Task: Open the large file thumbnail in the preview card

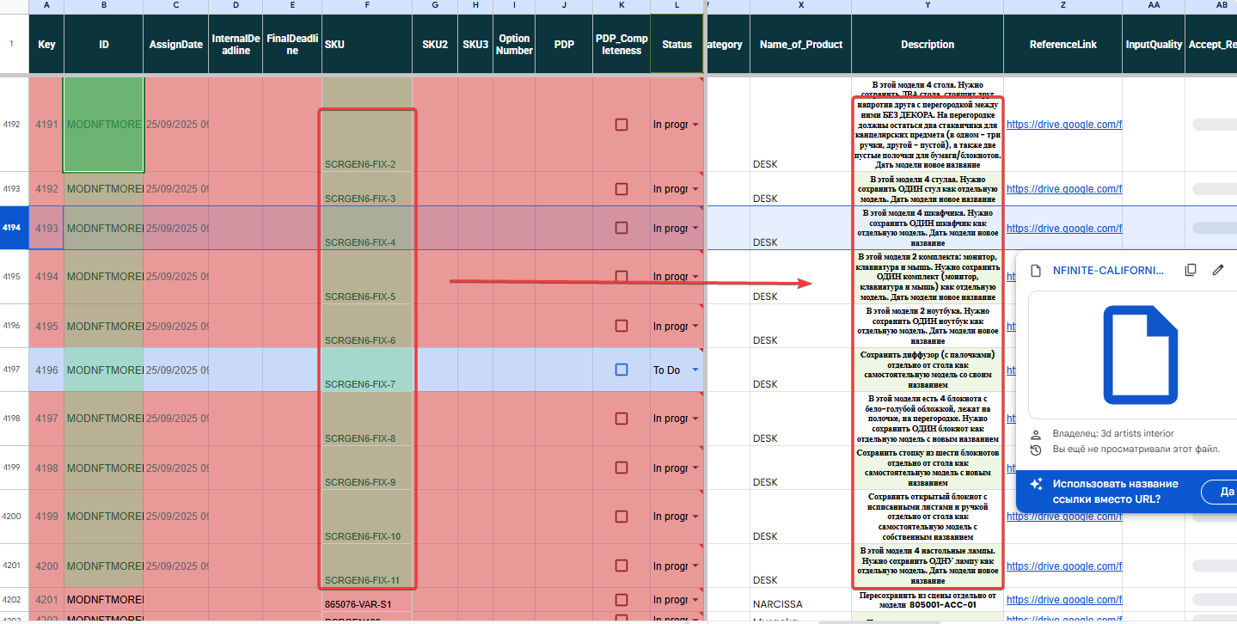Action: tap(1141, 354)
